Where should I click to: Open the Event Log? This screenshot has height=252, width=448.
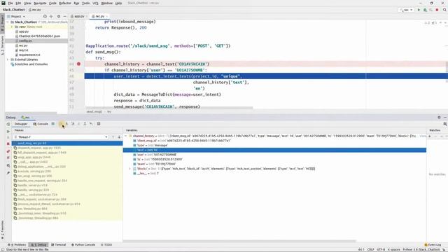[x=433, y=245]
